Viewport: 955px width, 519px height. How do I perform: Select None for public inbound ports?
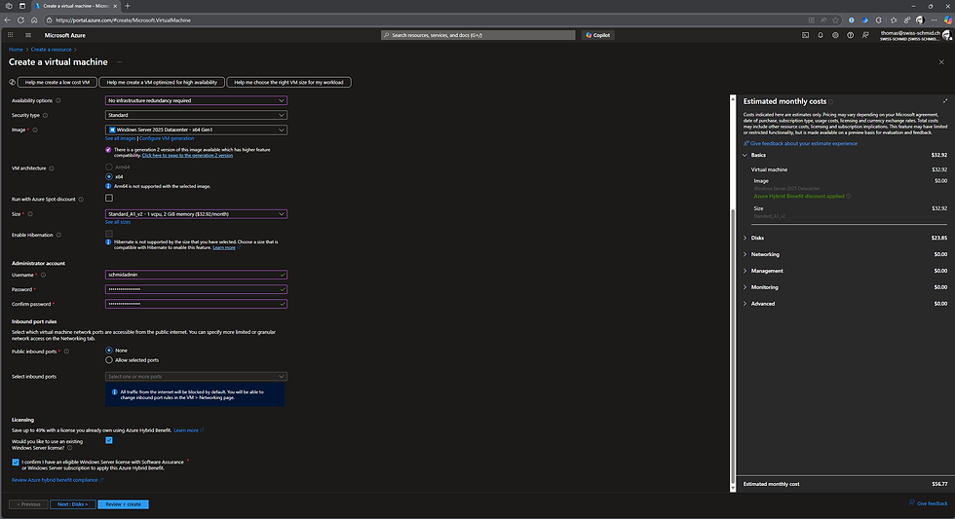point(109,351)
